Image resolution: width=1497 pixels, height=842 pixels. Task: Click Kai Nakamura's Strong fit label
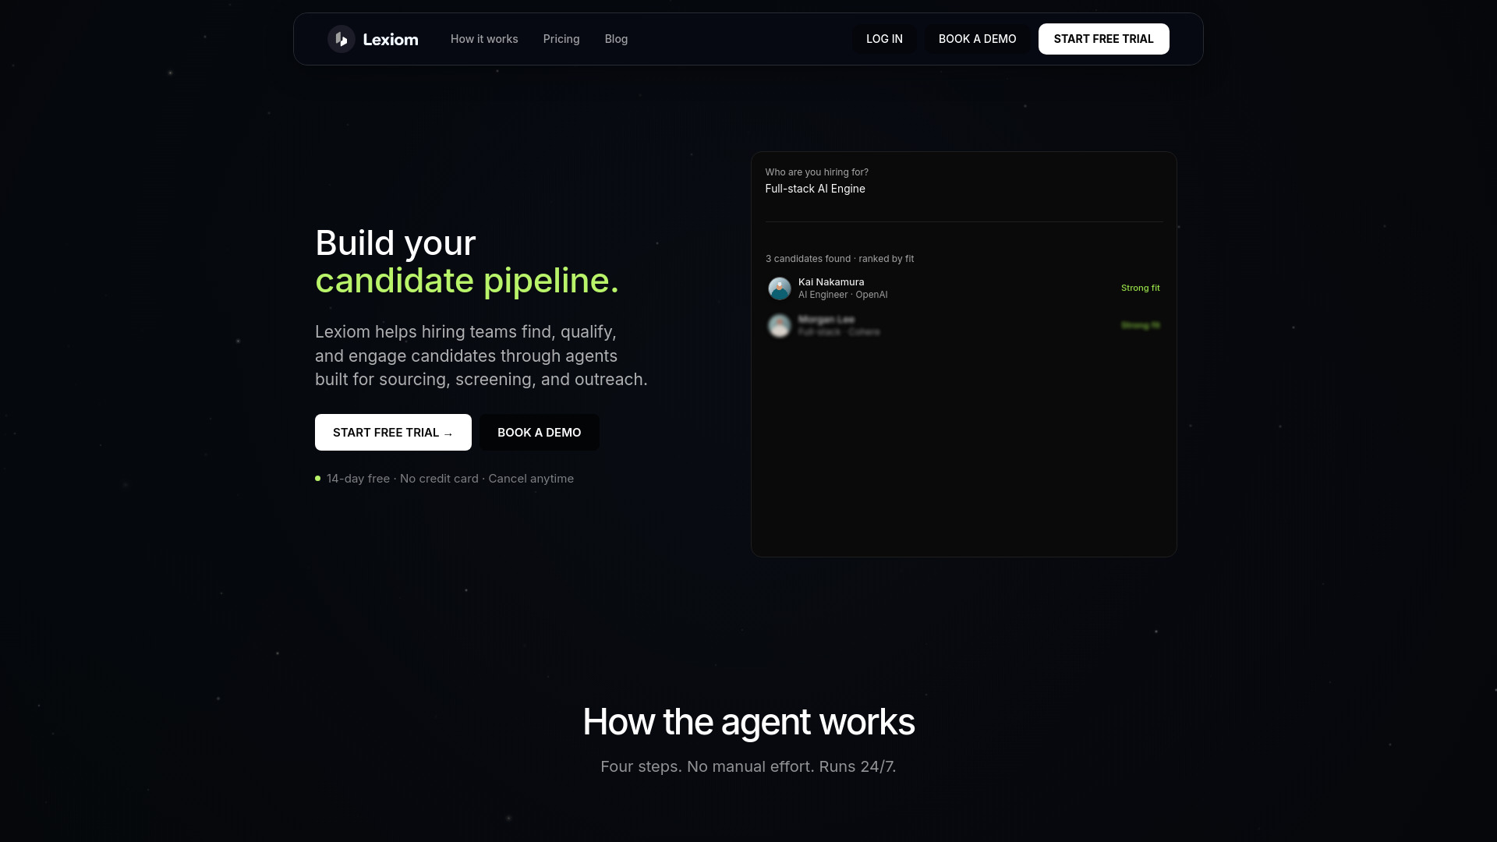point(1140,288)
